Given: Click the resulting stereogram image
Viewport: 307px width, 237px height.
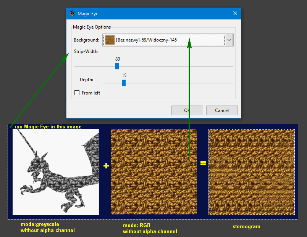Looking at the screenshot, I should [x=252, y=172].
